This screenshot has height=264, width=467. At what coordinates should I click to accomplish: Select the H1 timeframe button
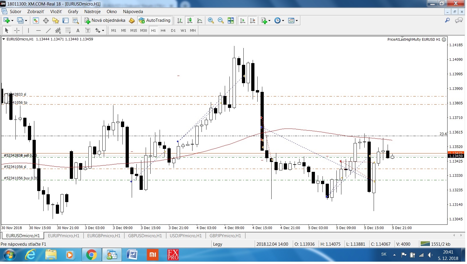click(x=153, y=30)
